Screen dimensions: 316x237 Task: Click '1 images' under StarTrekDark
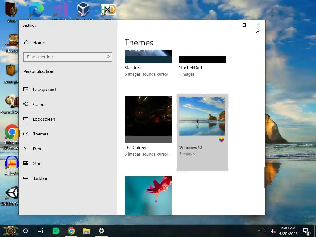coord(187,74)
